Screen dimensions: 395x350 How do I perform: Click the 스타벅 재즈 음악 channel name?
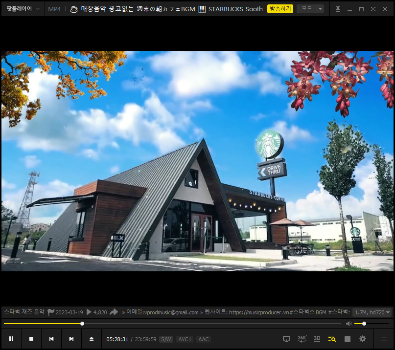click(x=24, y=312)
